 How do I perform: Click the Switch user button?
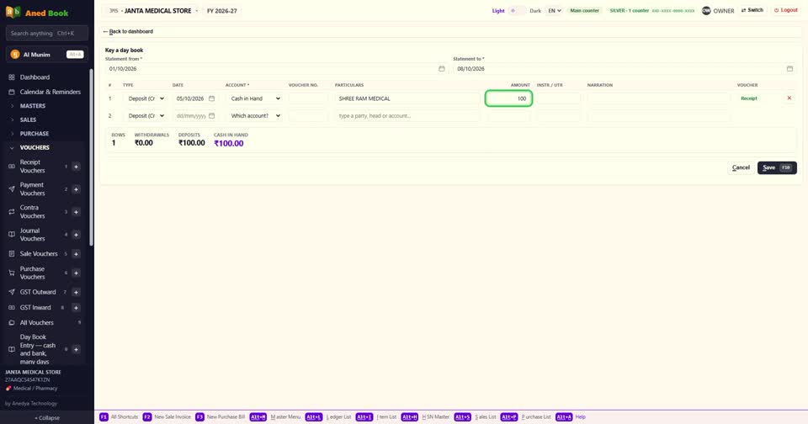tap(752, 10)
